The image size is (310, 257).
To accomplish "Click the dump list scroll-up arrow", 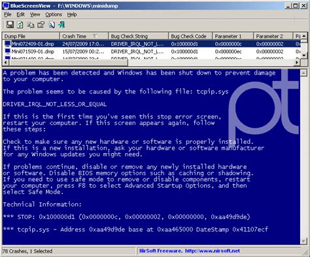I will [x=304, y=36].
